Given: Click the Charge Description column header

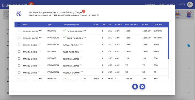Looking at the screenshot, I should [x=71, y=24].
